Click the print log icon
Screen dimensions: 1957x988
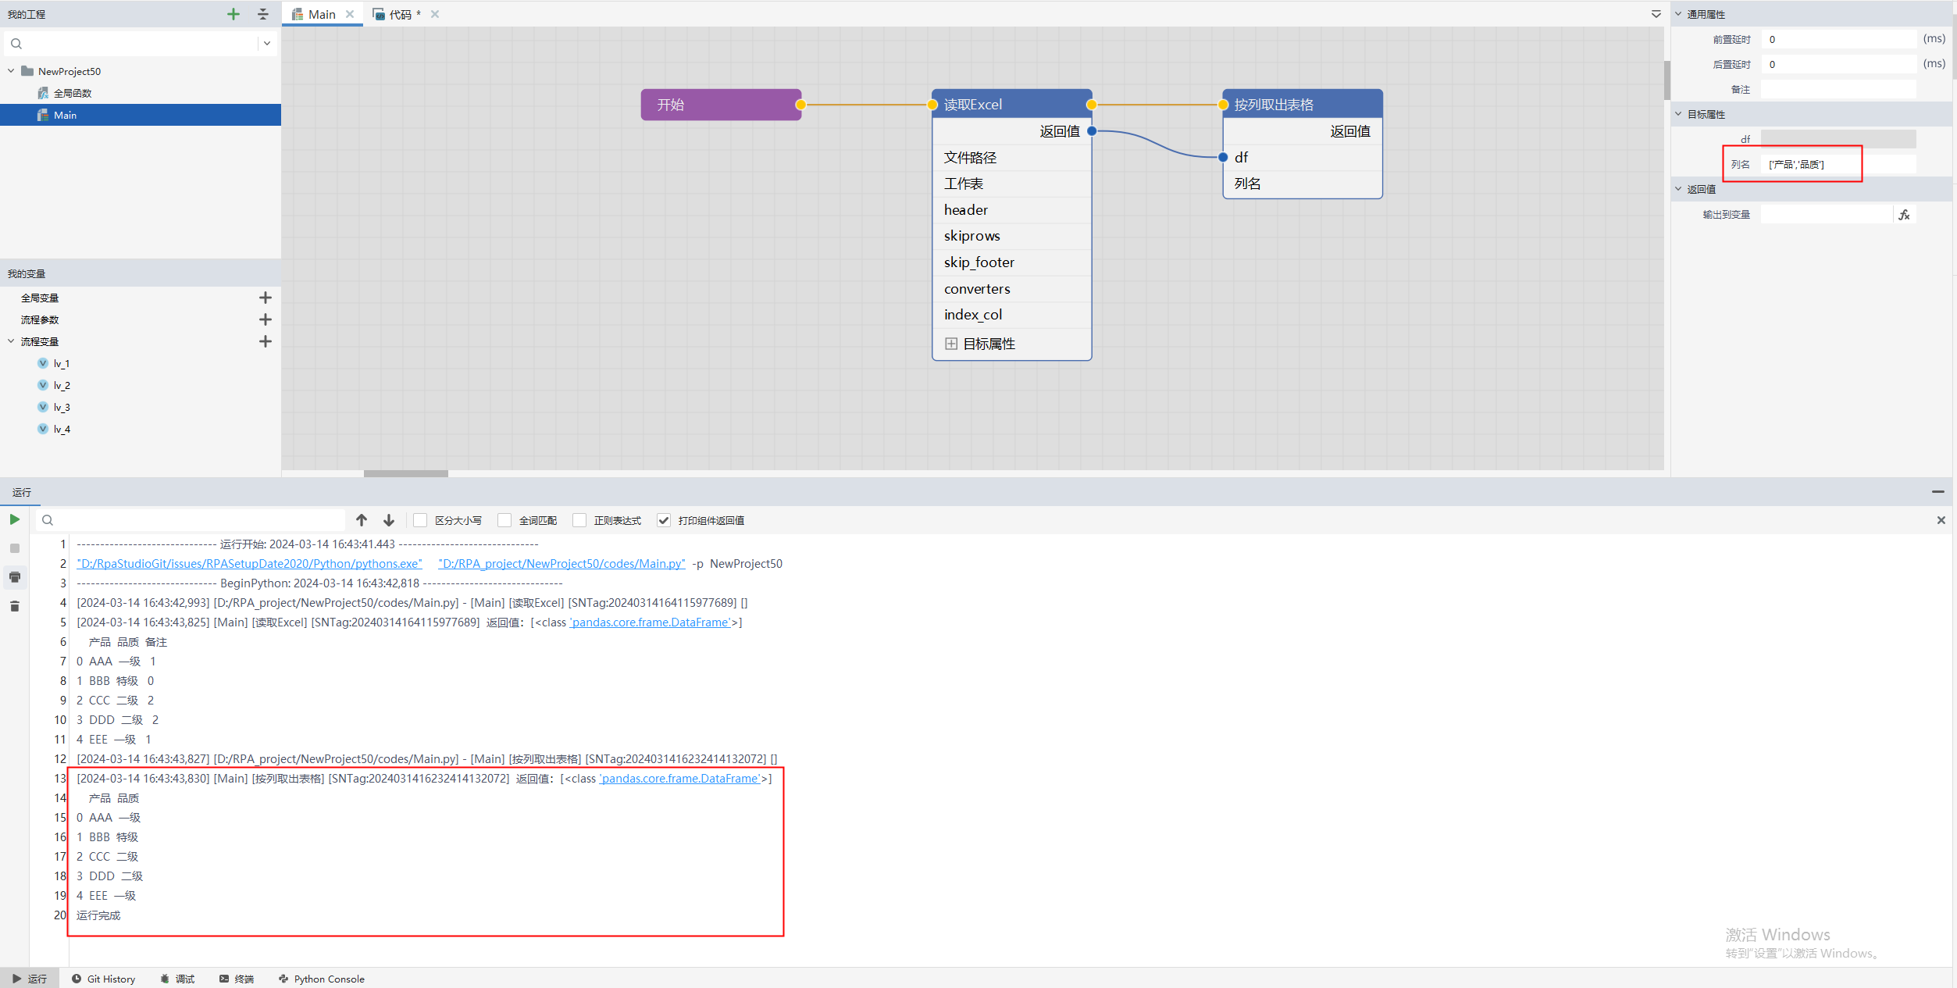(x=15, y=577)
